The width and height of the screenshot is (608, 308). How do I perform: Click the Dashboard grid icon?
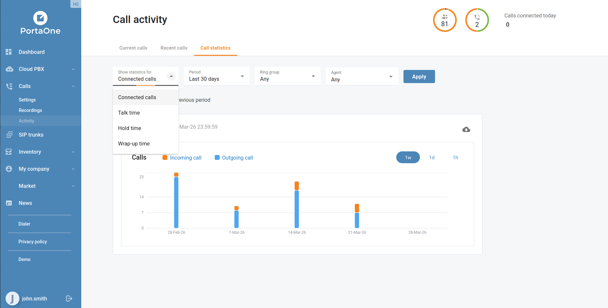(9, 52)
